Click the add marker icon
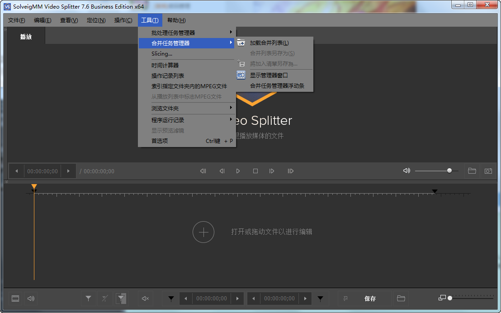Image resolution: width=501 pixels, height=313 pixels. tap(89, 299)
